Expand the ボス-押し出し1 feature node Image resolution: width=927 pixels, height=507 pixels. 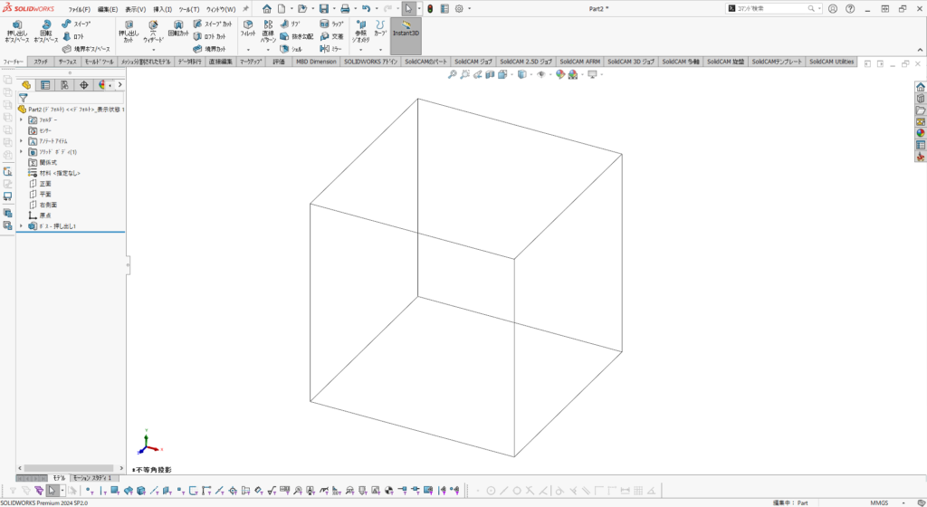(21, 226)
